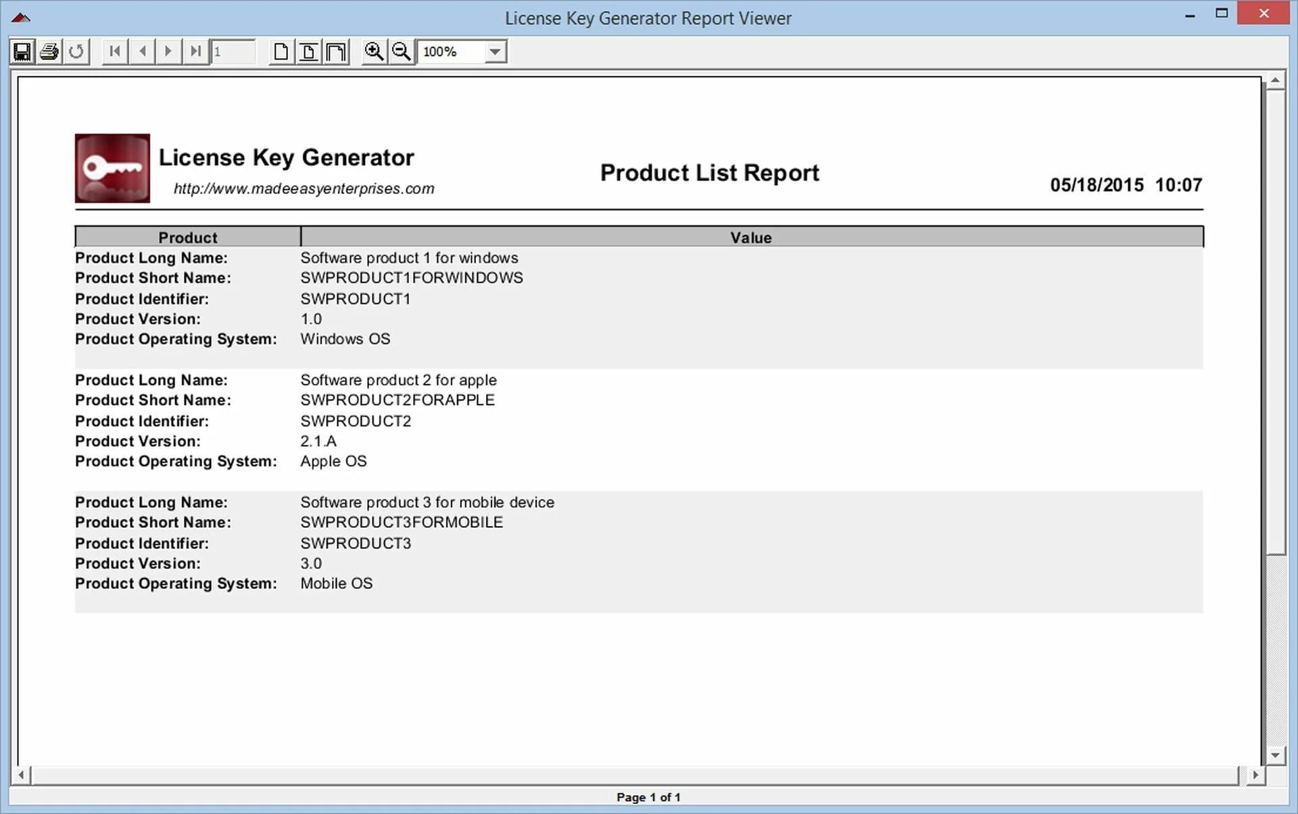Click the vertical scrollbar up arrow
This screenshot has height=814, width=1298.
(1275, 80)
